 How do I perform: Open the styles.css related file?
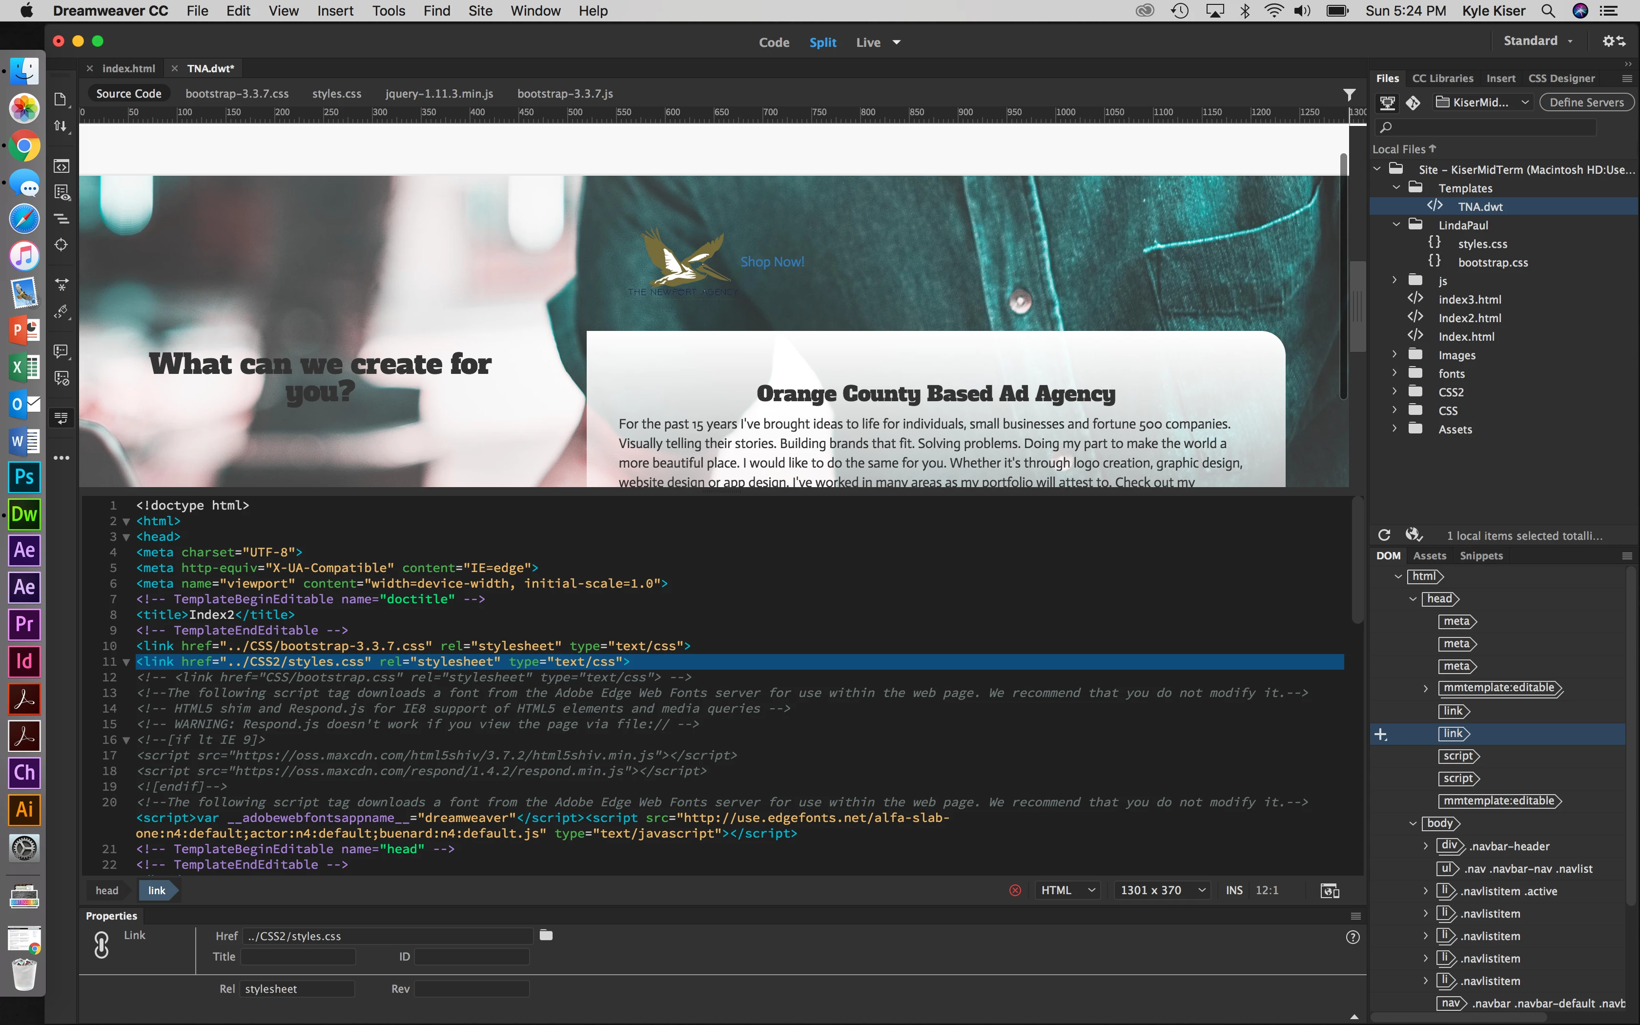click(337, 94)
